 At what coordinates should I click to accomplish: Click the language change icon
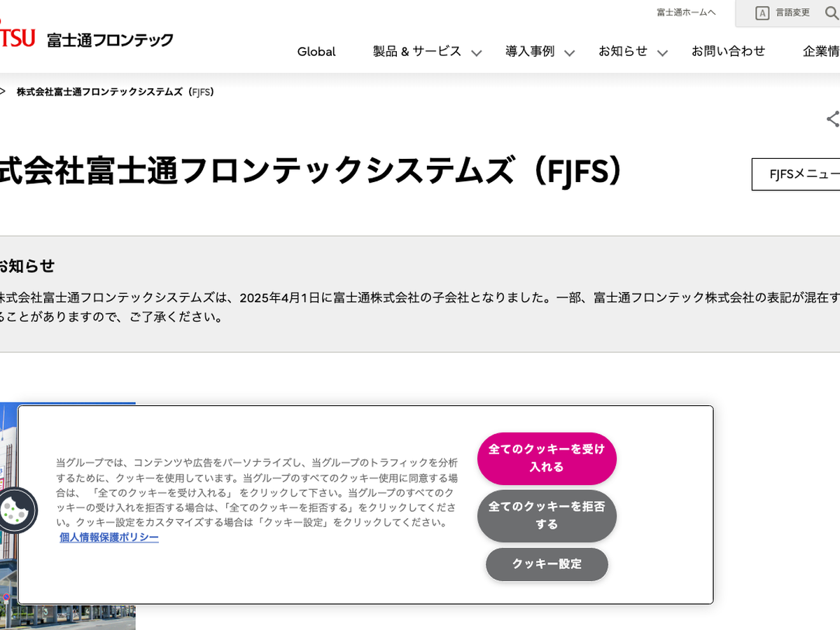[762, 13]
